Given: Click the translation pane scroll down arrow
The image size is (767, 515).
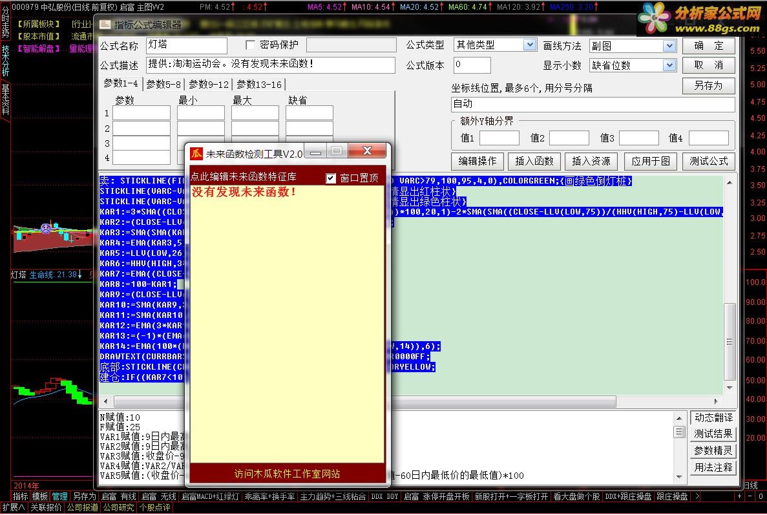Looking at the screenshot, I should (x=679, y=476).
